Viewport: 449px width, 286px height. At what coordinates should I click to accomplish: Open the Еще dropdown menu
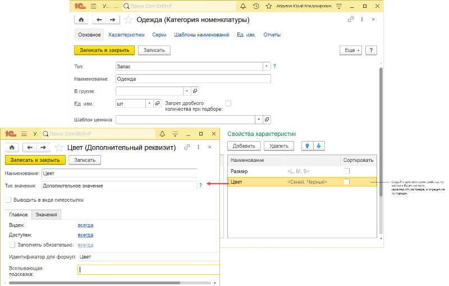tap(351, 50)
